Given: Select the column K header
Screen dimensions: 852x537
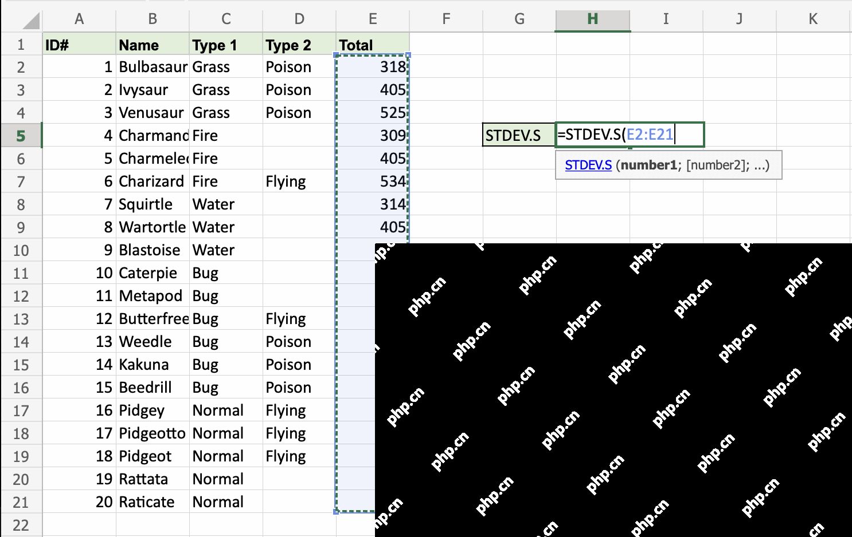Looking at the screenshot, I should [813, 19].
